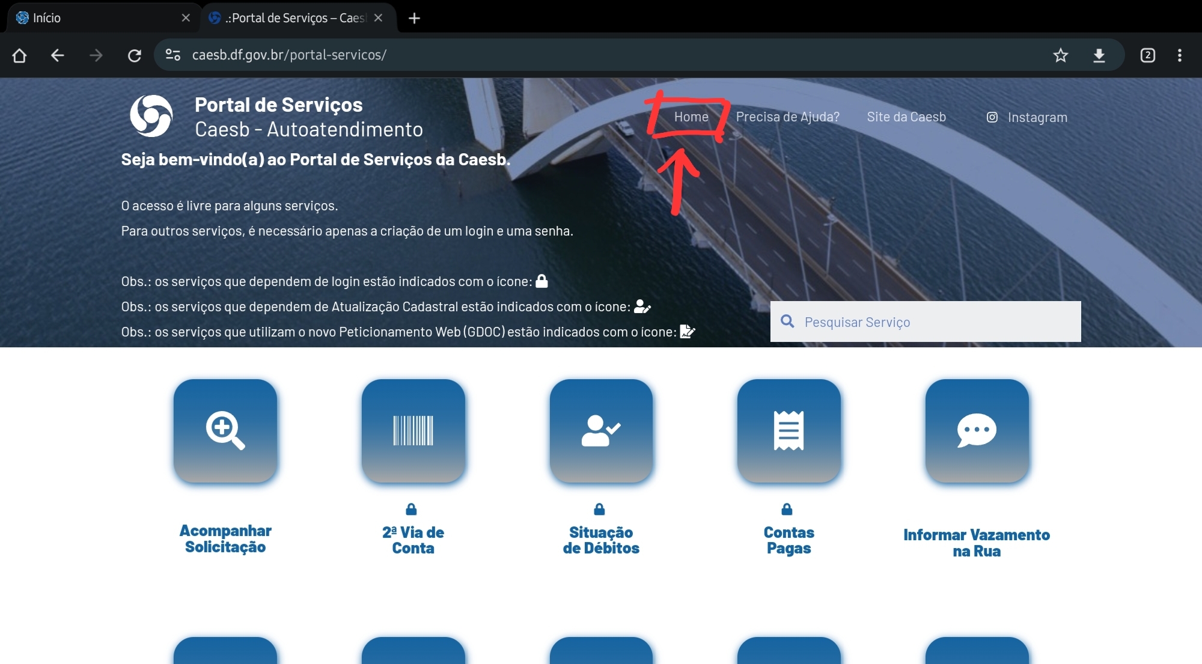Image resolution: width=1202 pixels, height=664 pixels.
Task: Go back to the previous page
Action: click(x=57, y=55)
